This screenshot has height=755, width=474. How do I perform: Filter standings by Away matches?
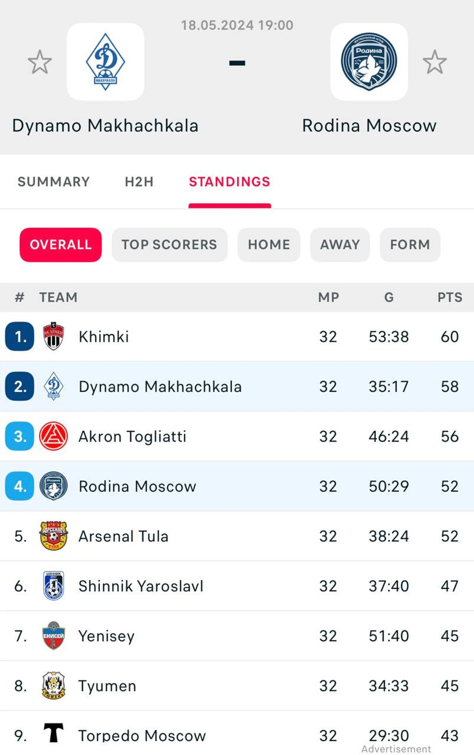click(x=340, y=245)
